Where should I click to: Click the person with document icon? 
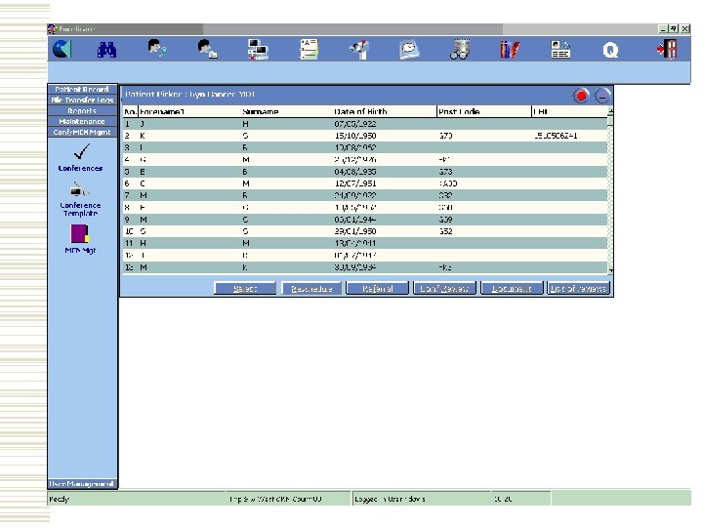(208, 49)
